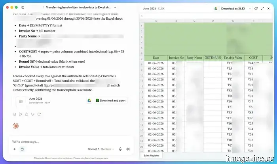Open the Sonnet 5 model selector
Image resolution: width=277 pixels, height=164 pixels.
pos(101,149)
